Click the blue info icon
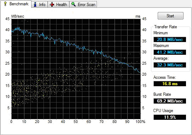 (x=35, y=4)
